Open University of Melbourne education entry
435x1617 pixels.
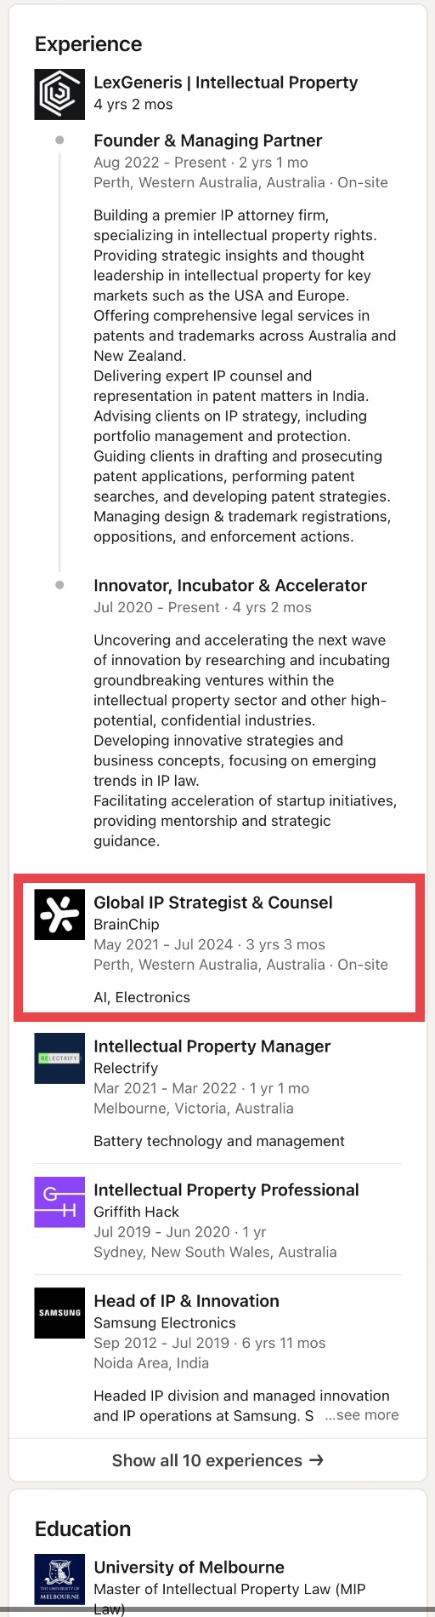[x=189, y=1568]
